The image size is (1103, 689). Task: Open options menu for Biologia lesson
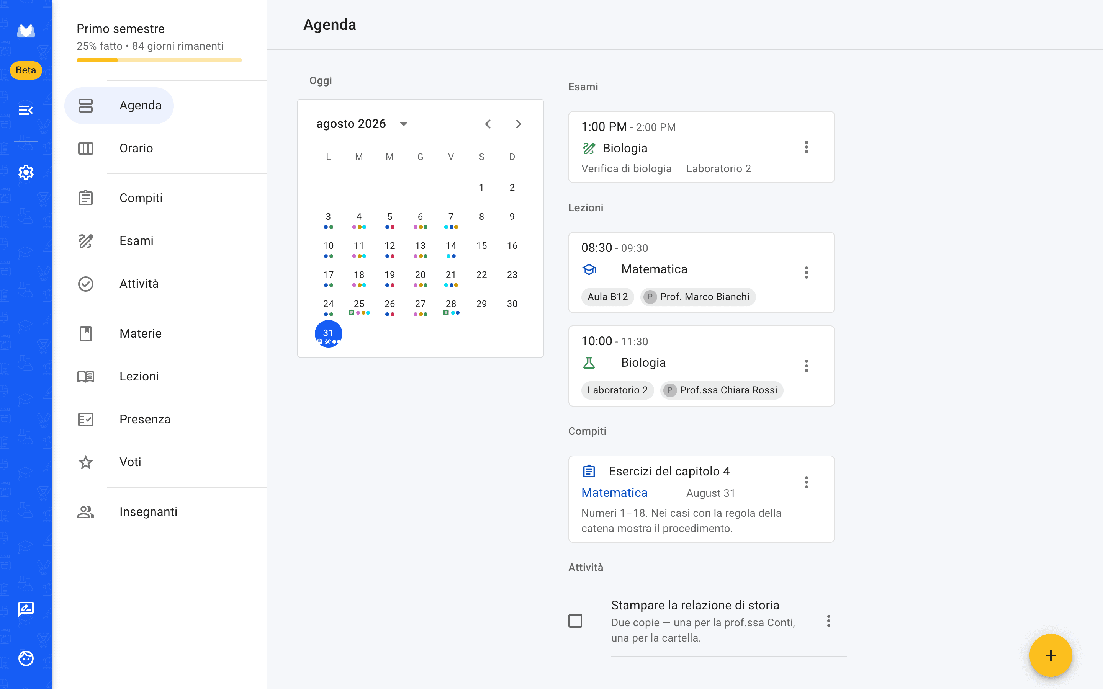pyautogui.click(x=806, y=366)
